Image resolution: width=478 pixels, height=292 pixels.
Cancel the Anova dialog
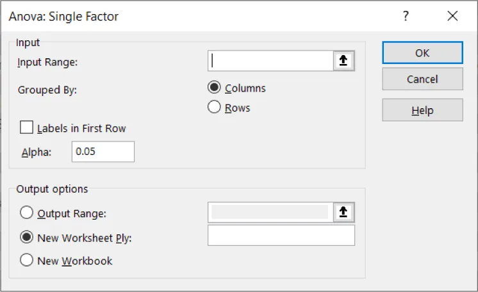(x=422, y=79)
